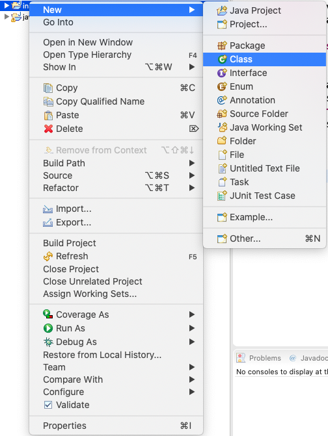
Task: Expand the Compare With submenu arrow
Action: [x=192, y=379]
